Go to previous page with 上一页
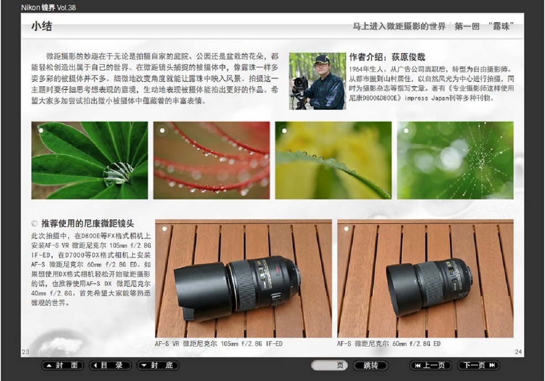The width and height of the screenshot is (545, 381). click(x=430, y=366)
